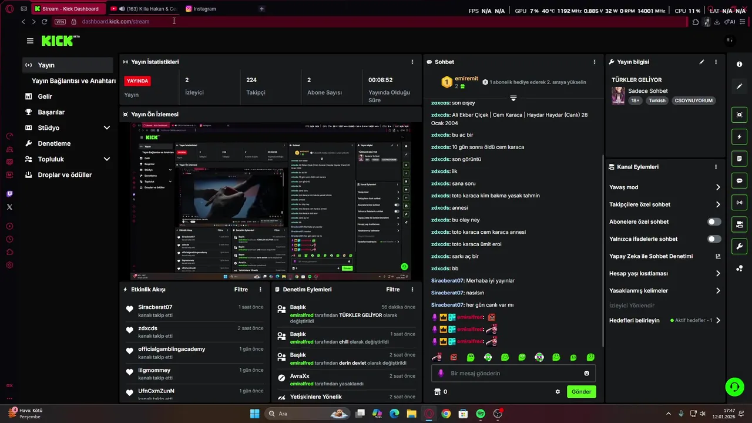752x423 pixels.
Task: Click the message input field
Action: [513, 373]
